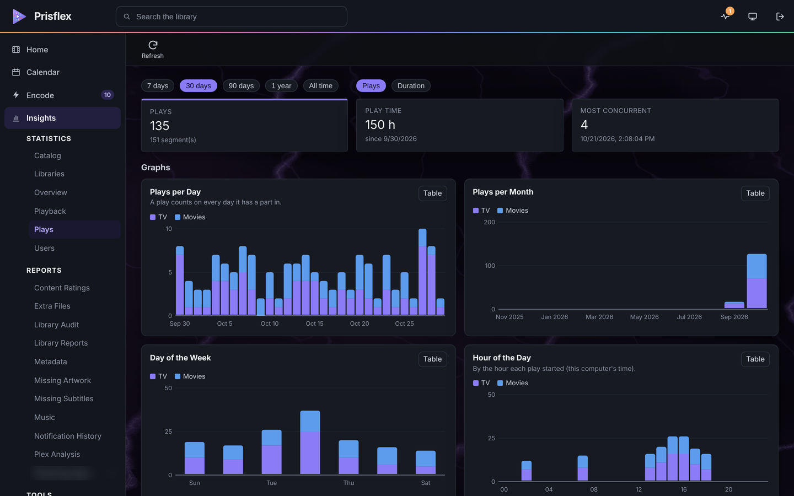Click the monitor display icon

[x=753, y=17]
